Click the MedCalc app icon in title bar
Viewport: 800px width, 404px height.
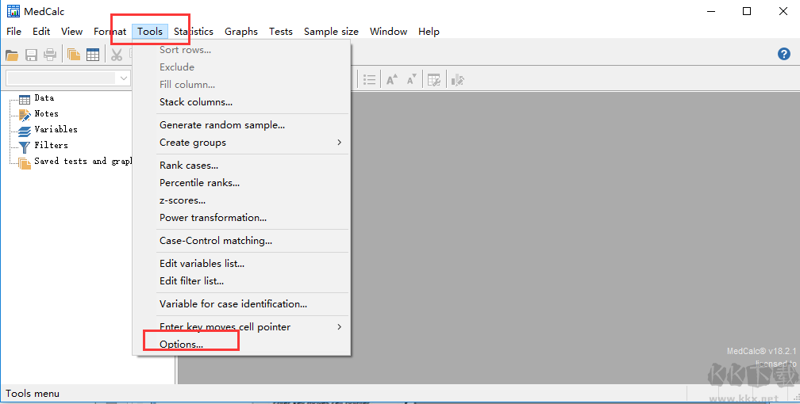point(13,11)
